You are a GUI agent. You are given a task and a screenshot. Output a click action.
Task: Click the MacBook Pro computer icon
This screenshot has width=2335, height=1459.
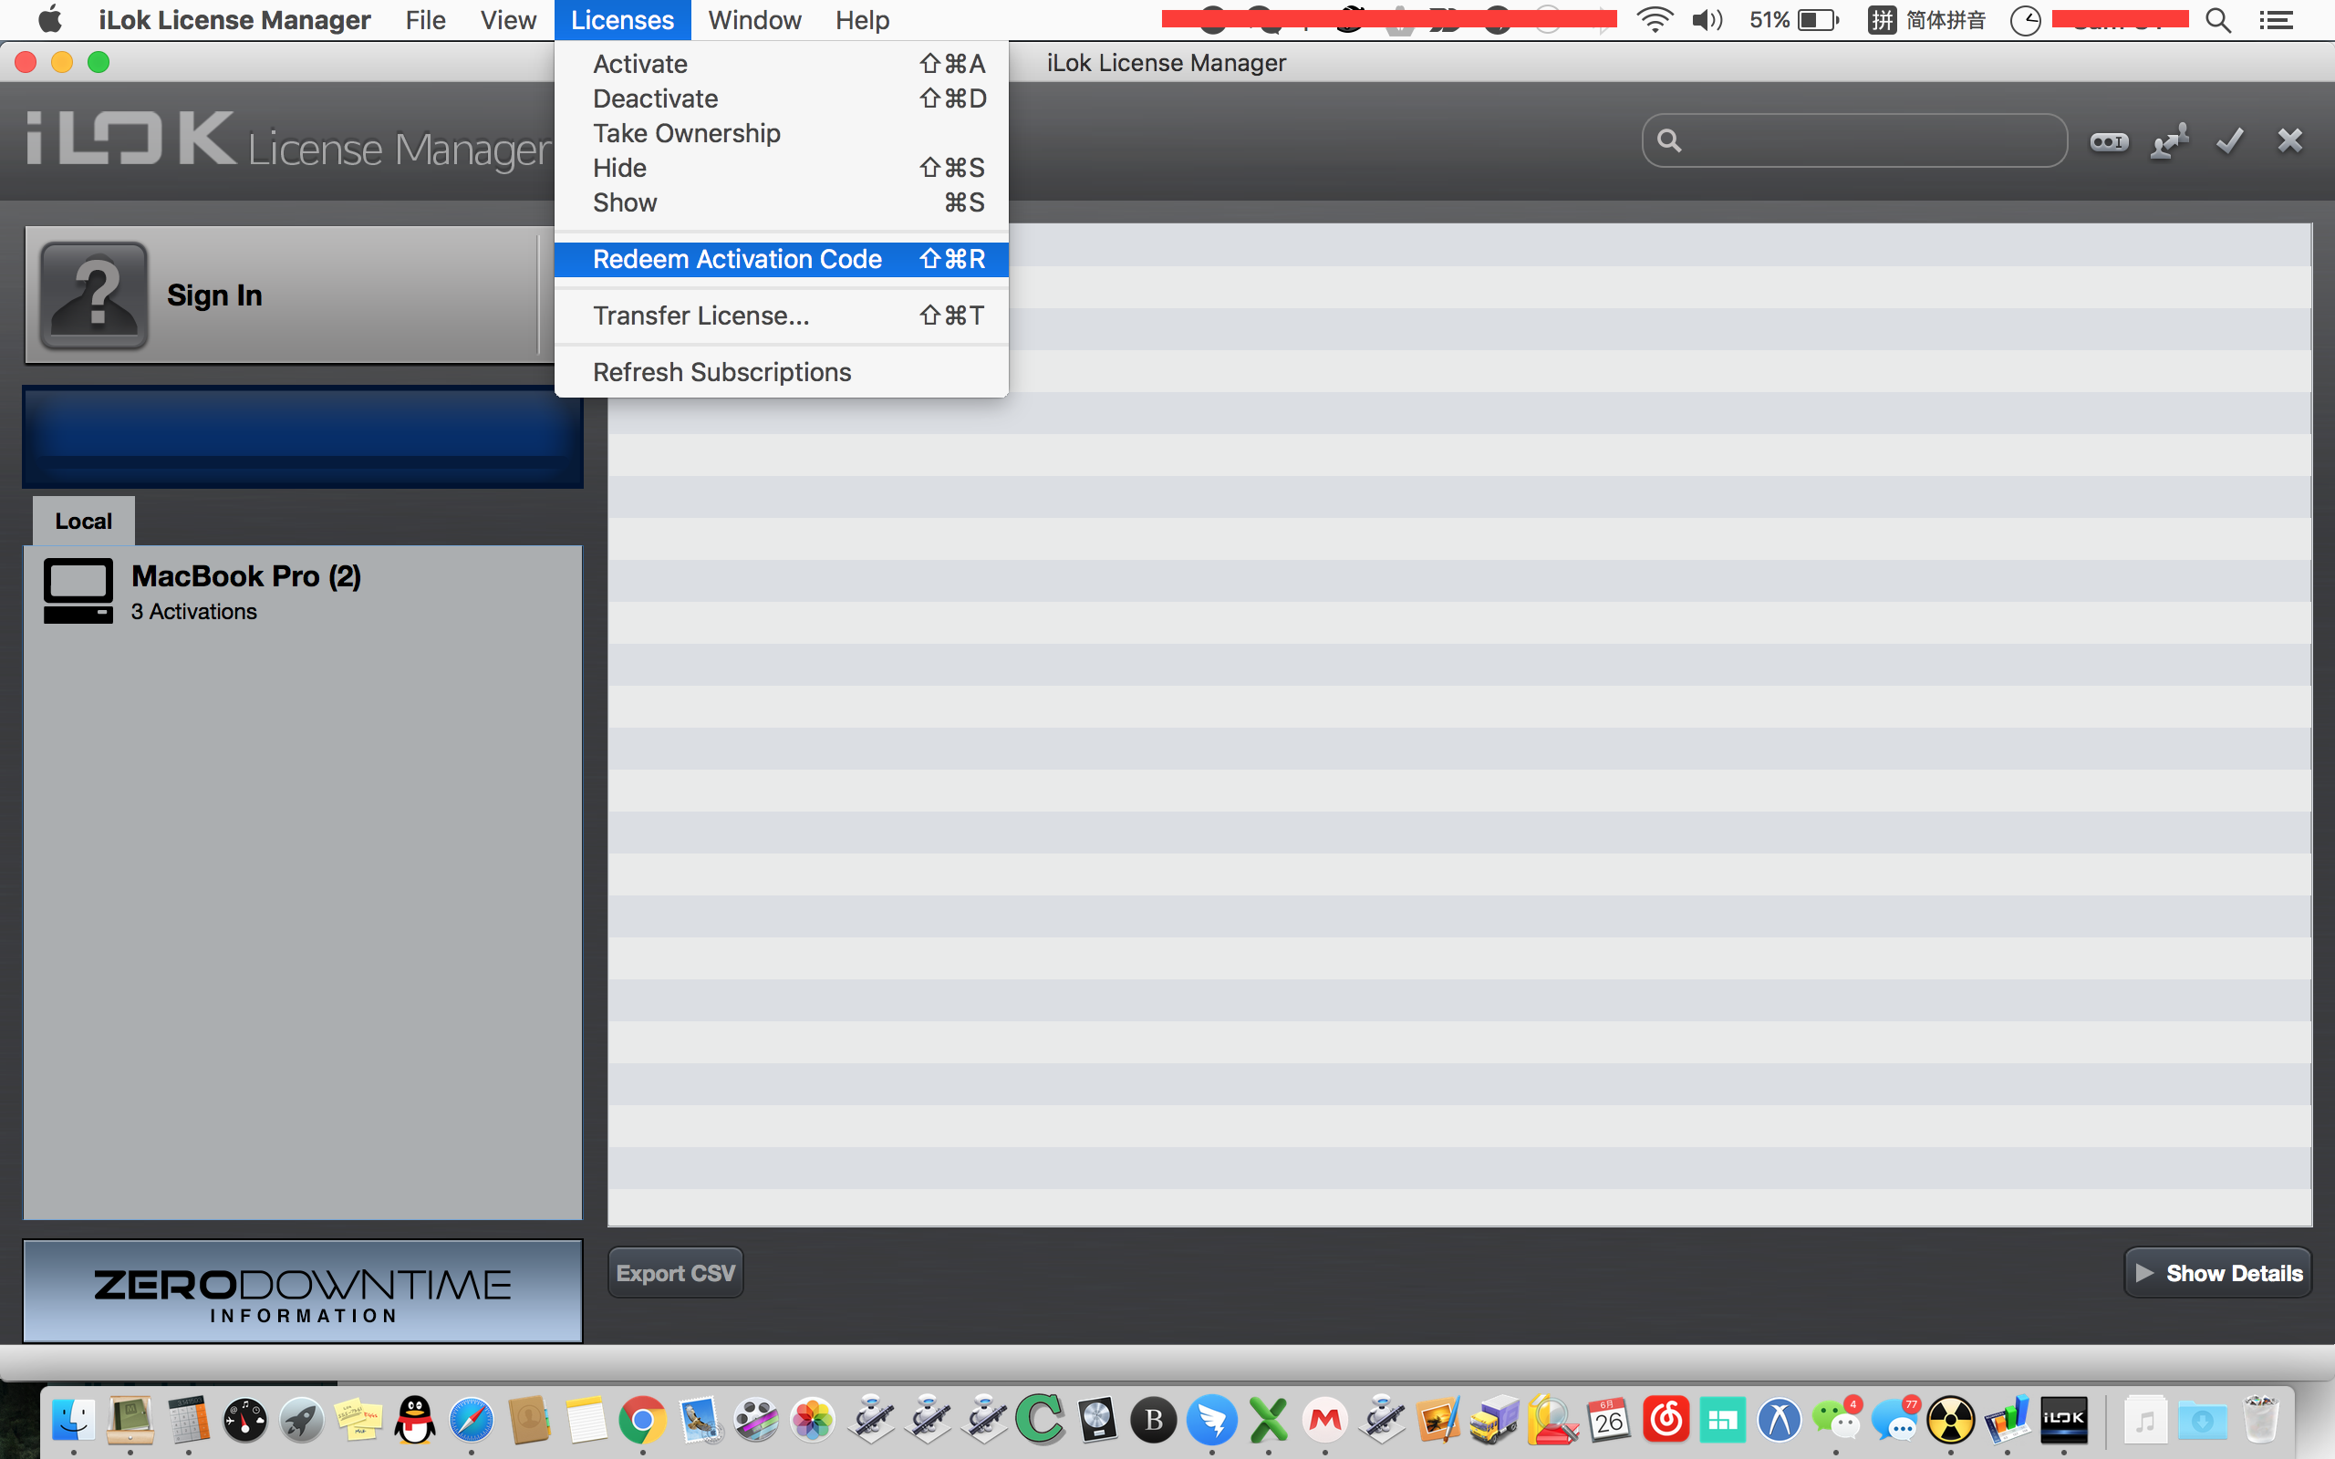(x=78, y=591)
